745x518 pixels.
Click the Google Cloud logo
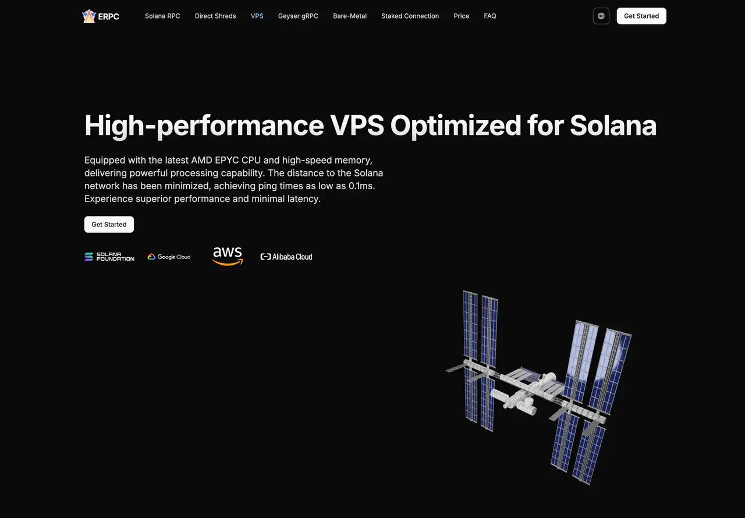169,257
